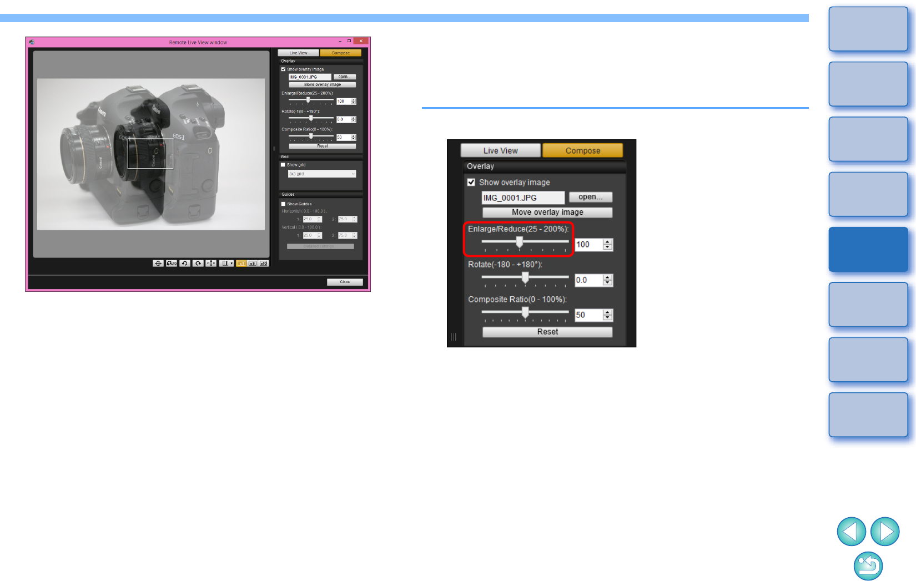Click Move overlay image in enlarged panel
The height and width of the screenshot is (581, 916).
click(547, 212)
